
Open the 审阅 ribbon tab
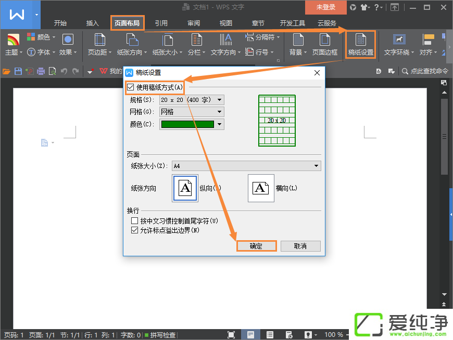[193, 23]
